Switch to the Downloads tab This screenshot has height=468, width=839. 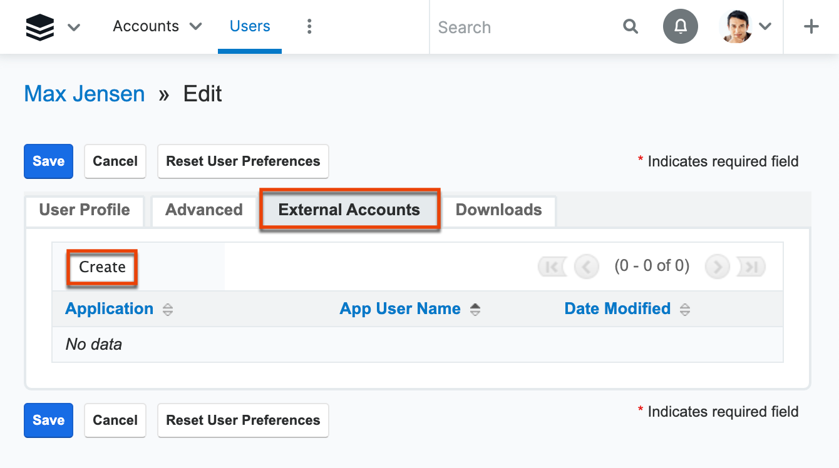point(499,210)
